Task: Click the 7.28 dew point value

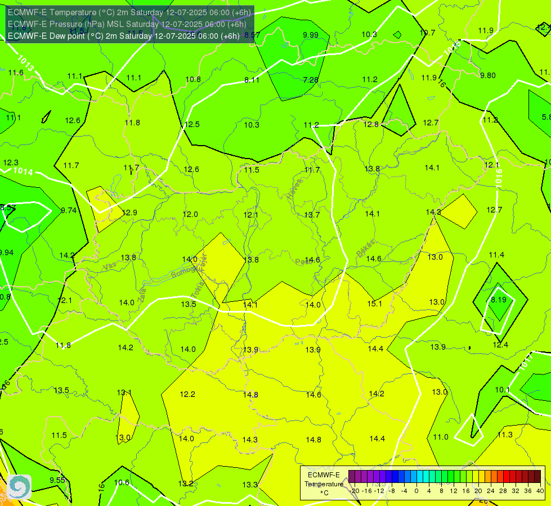Action: [311, 80]
